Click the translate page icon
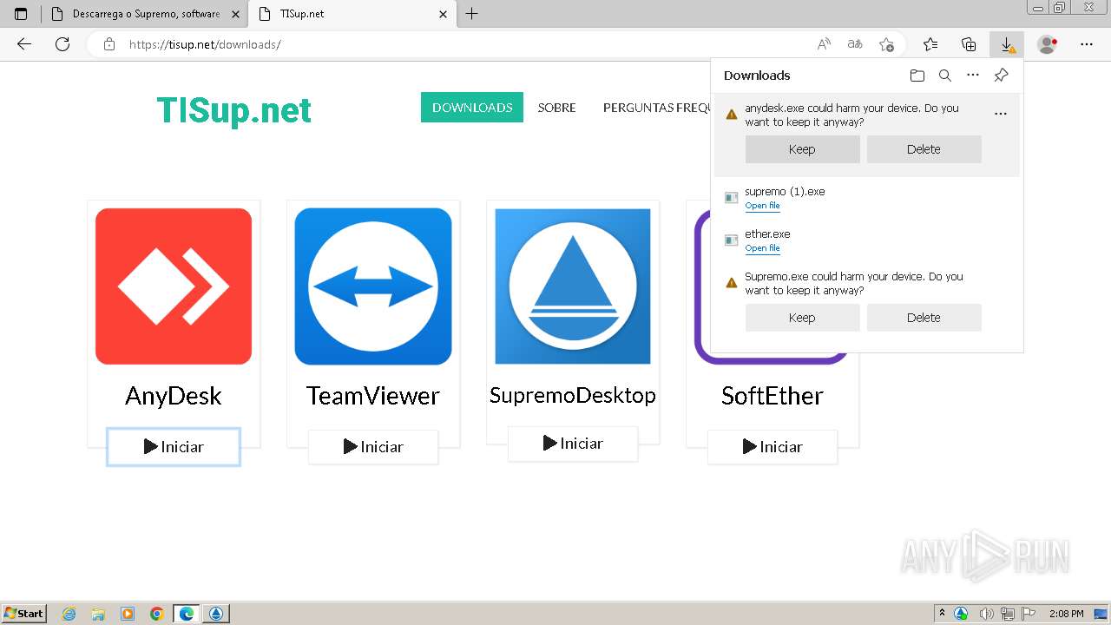The height and width of the screenshot is (625, 1111). [855, 44]
